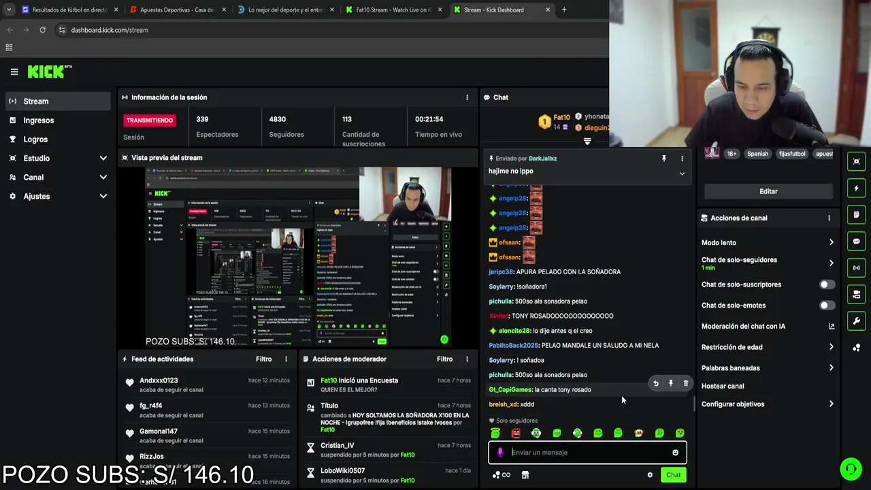Click Filtro in Feed de actividades

click(263, 359)
